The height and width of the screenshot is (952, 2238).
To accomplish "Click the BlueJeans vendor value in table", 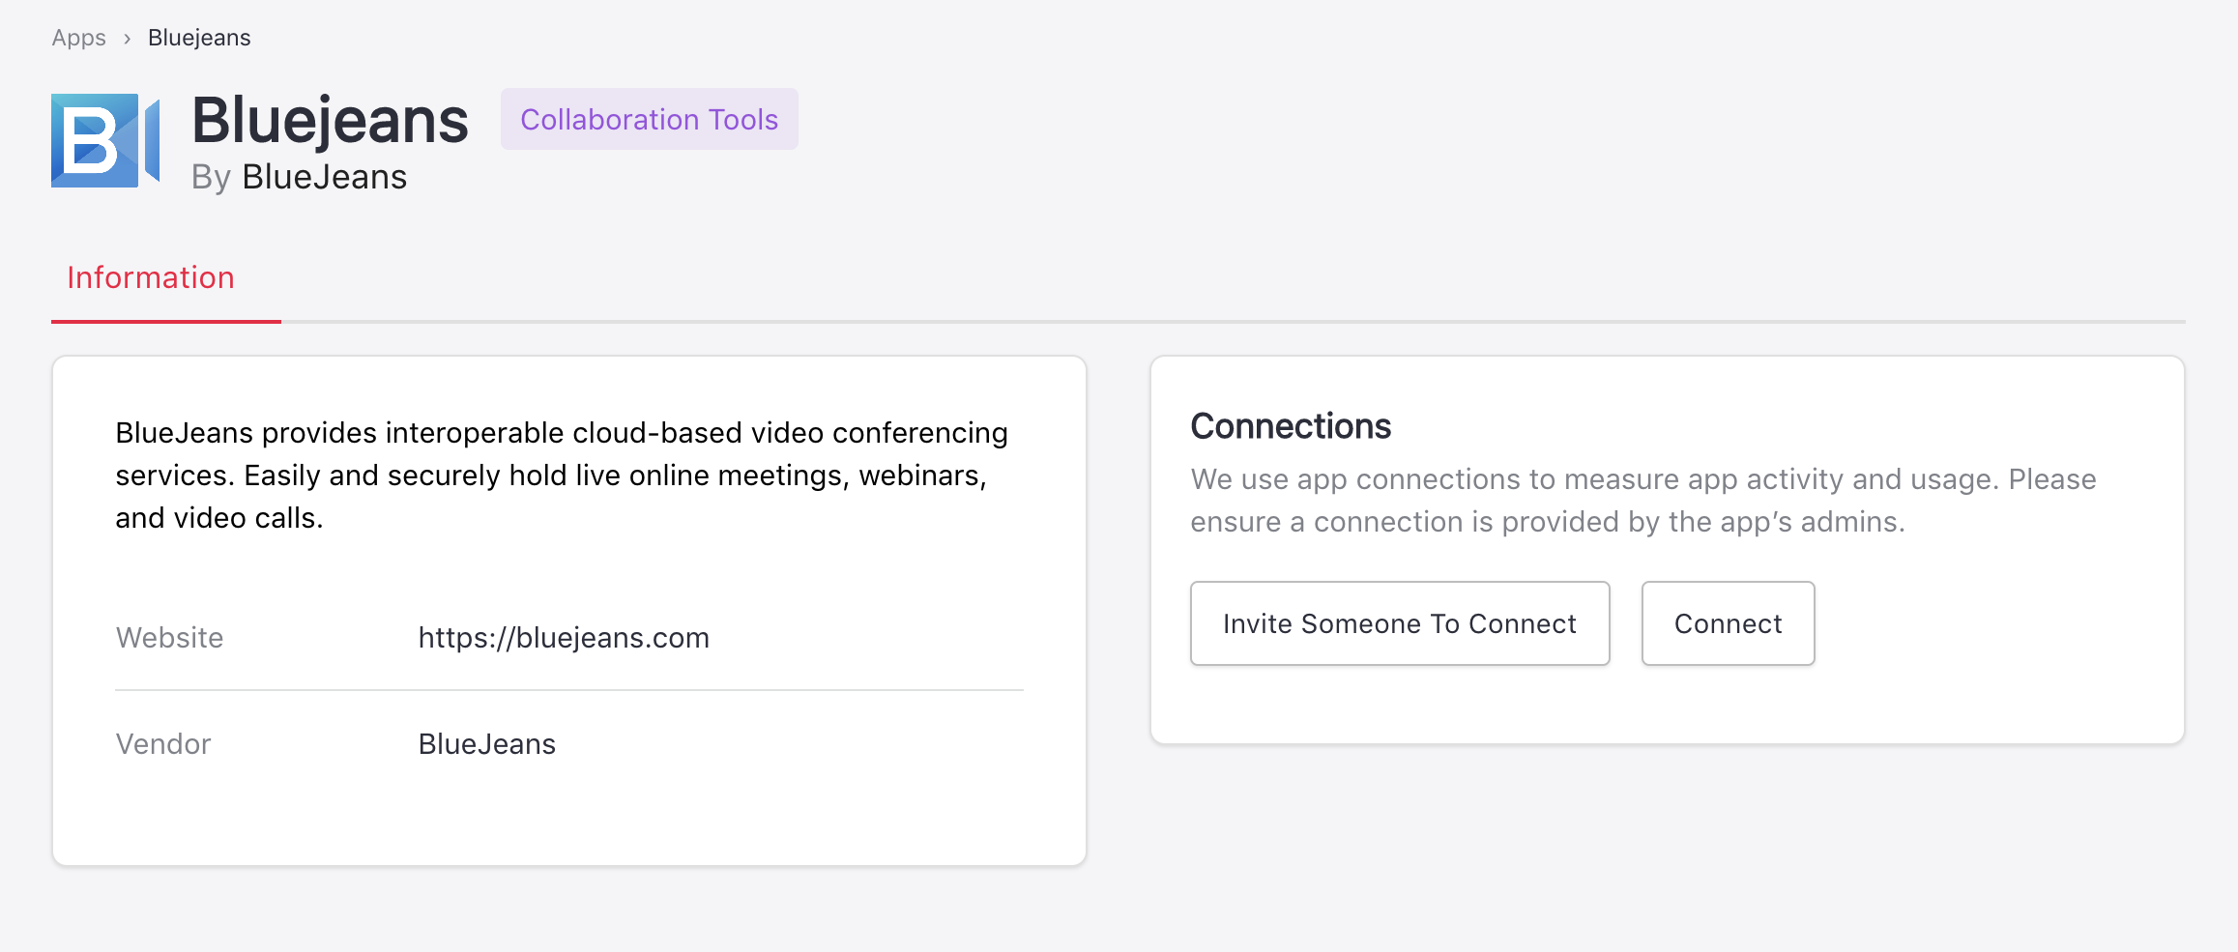I will (x=486, y=744).
